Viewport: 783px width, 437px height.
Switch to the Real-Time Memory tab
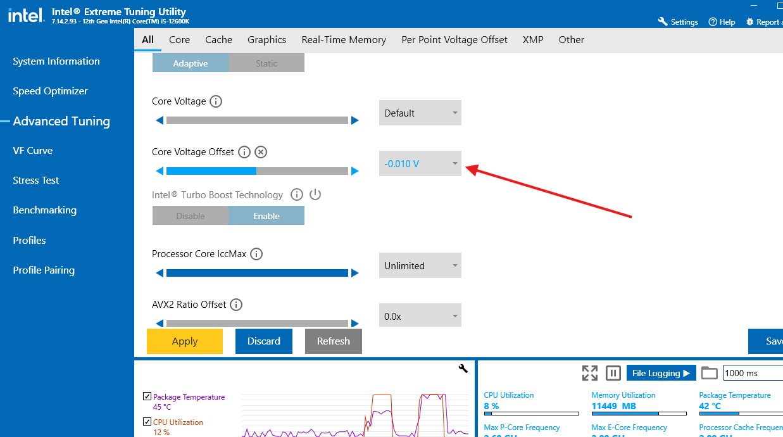[x=344, y=40]
